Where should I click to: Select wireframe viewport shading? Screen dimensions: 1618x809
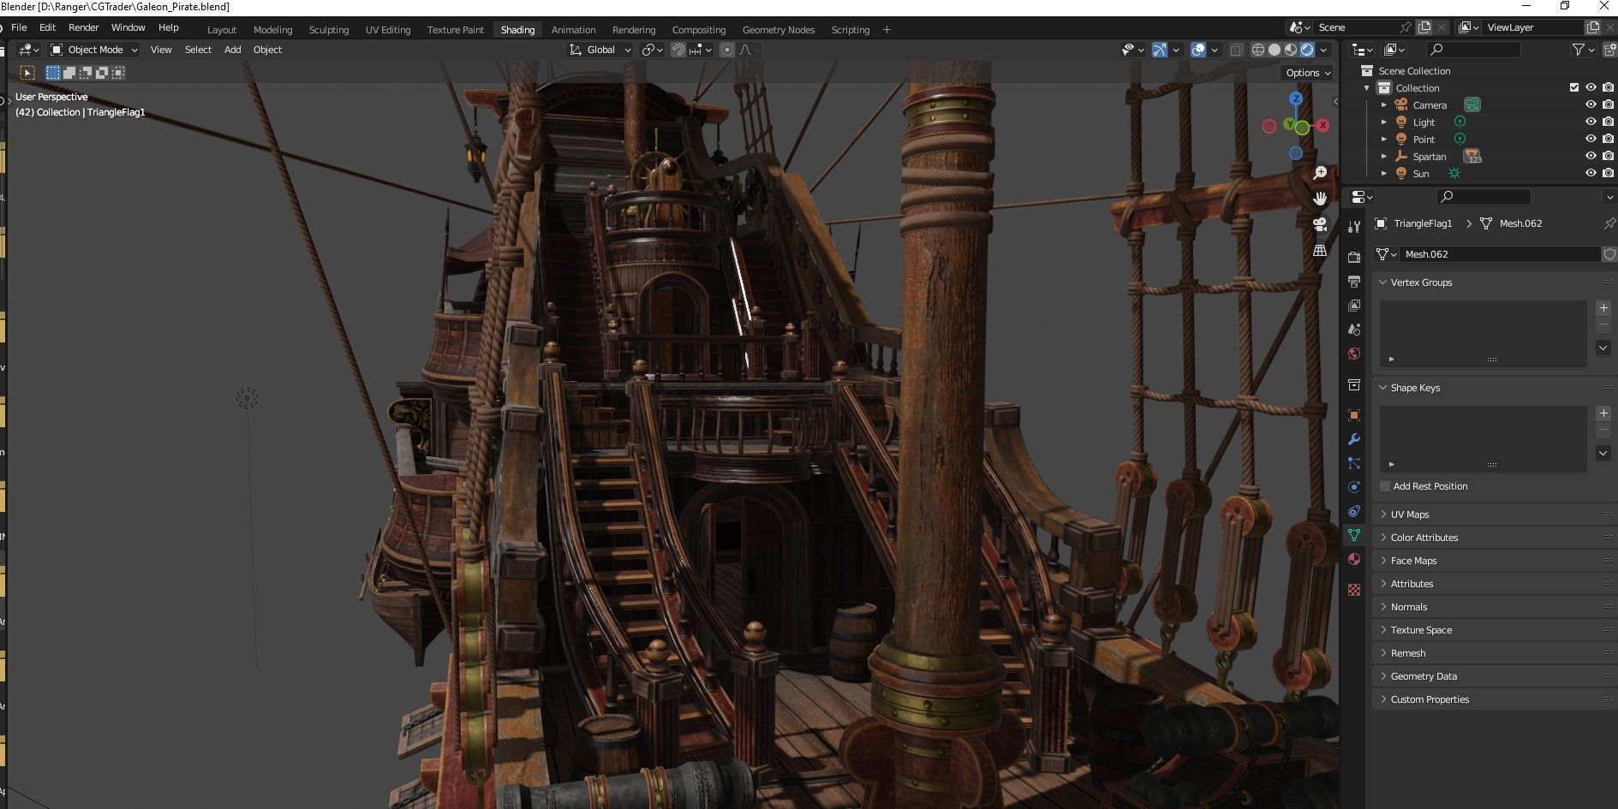pyautogui.click(x=1258, y=50)
